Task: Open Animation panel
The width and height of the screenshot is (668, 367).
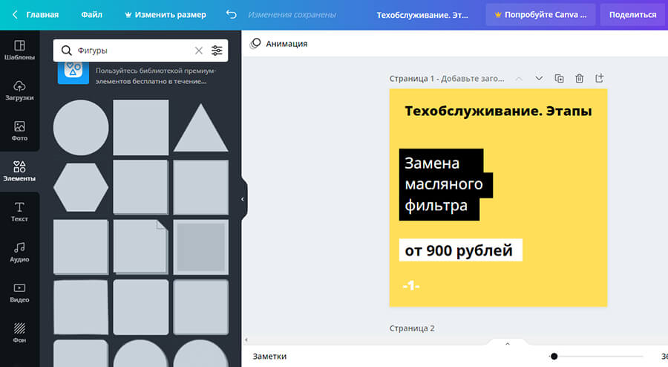Action: (279, 44)
